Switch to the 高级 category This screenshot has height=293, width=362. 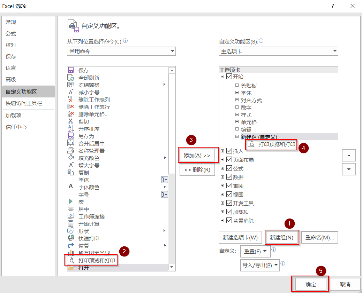(x=28, y=79)
